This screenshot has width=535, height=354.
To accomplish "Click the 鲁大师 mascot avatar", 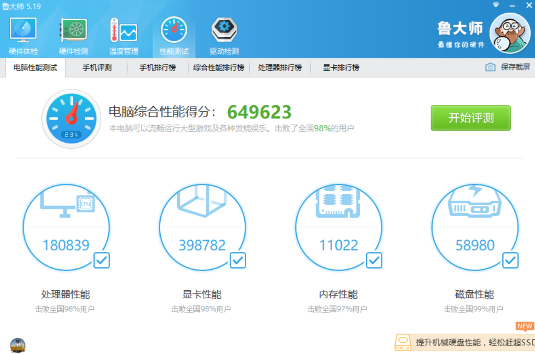I will coord(510,33).
